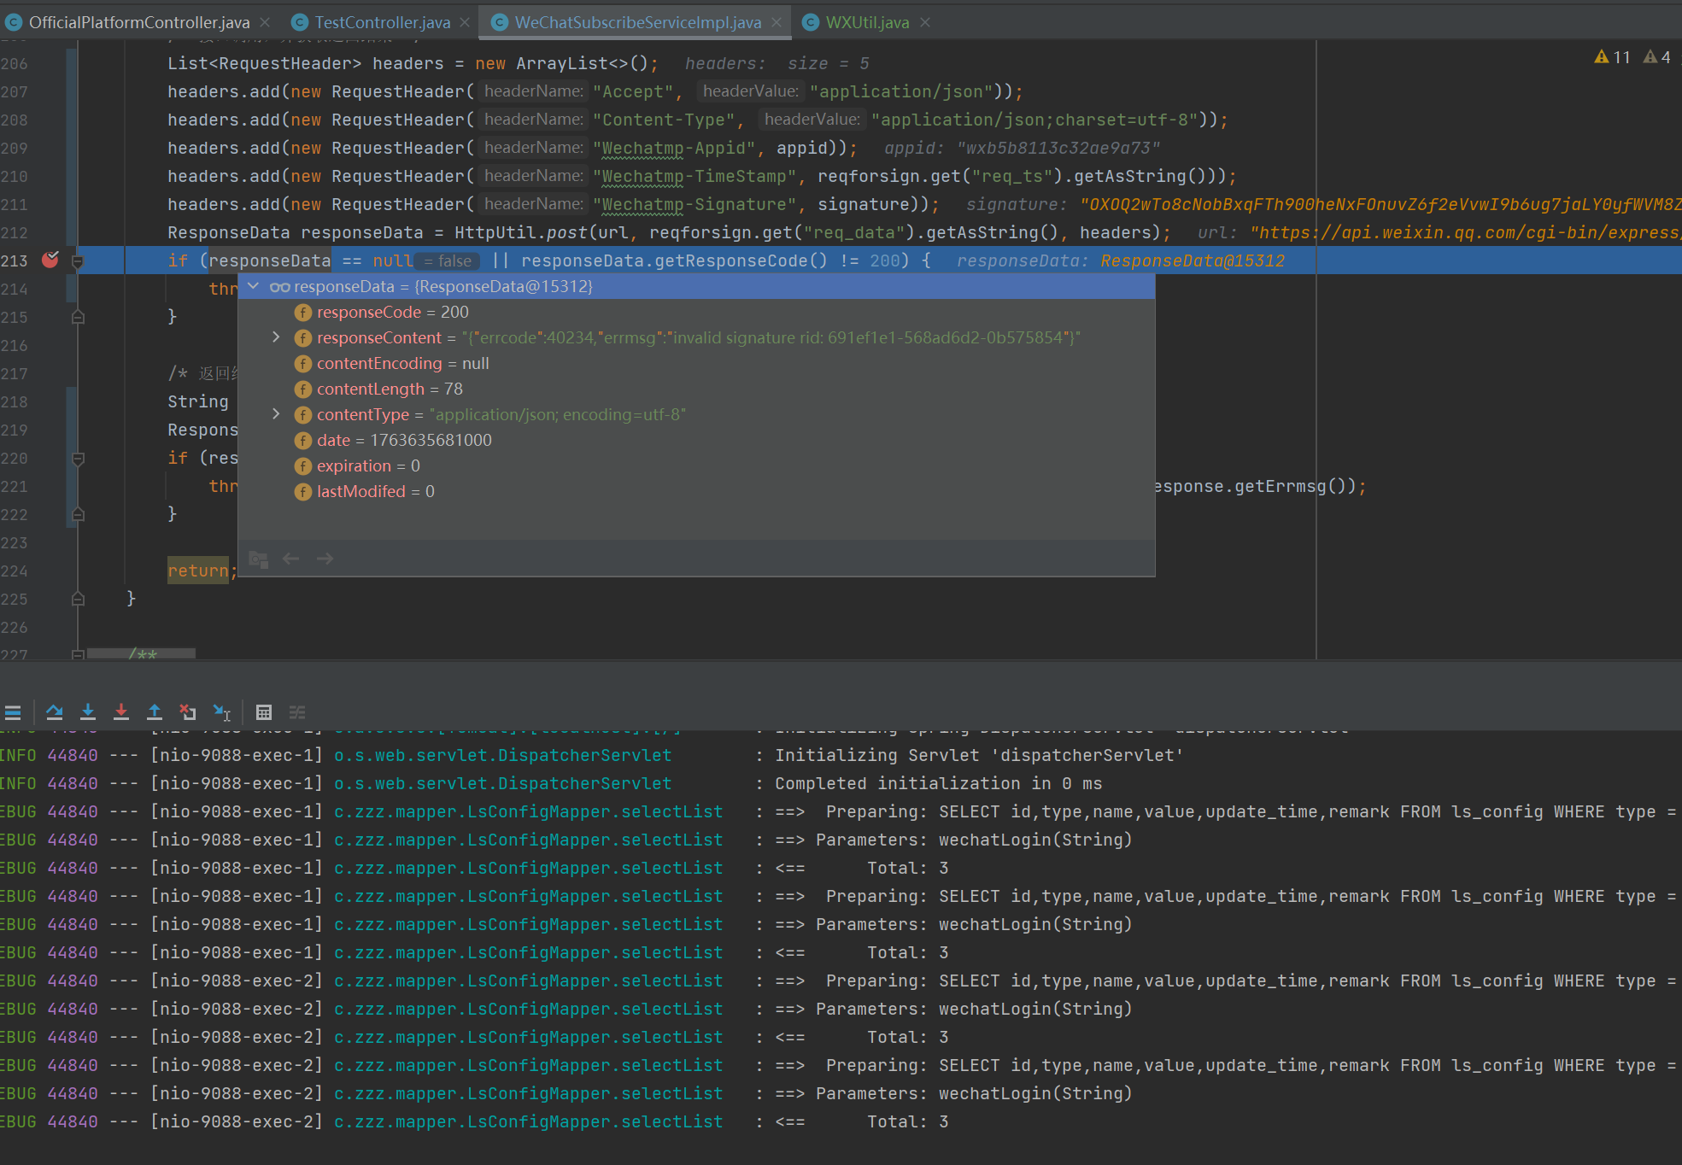Screen dimensions: 1682x1165
Task: Toggle the breakpoint on line 213
Action: [x=50, y=260]
